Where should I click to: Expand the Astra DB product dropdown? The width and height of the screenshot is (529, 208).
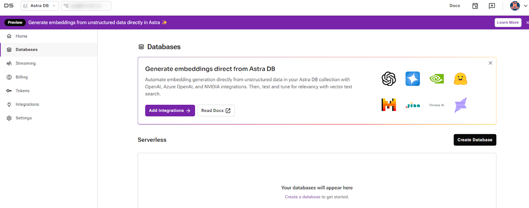pos(40,6)
